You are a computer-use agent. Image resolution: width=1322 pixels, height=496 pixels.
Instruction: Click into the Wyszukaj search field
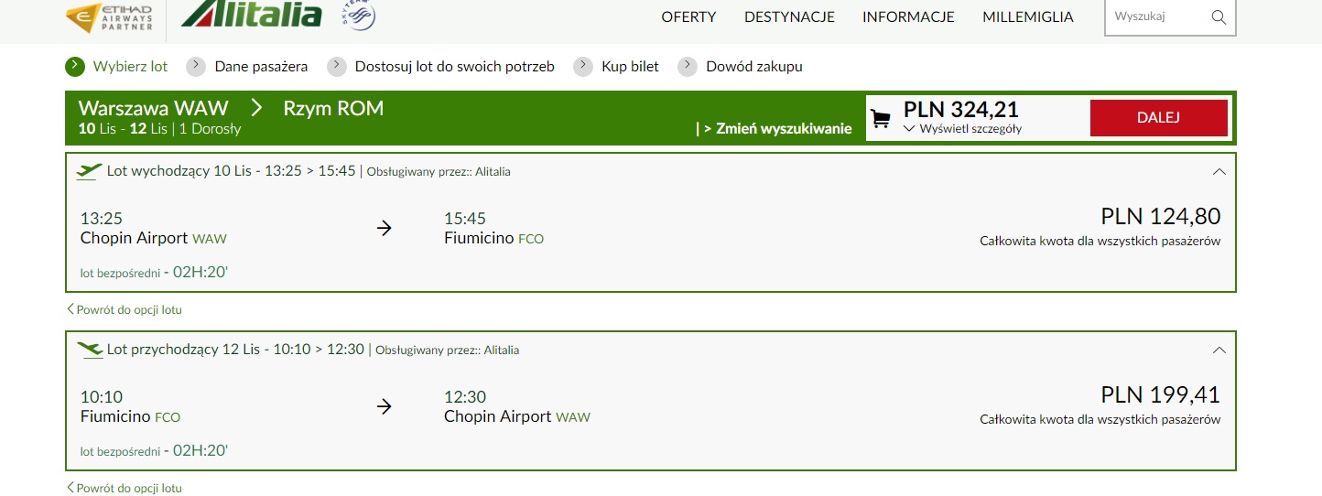point(1156,16)
